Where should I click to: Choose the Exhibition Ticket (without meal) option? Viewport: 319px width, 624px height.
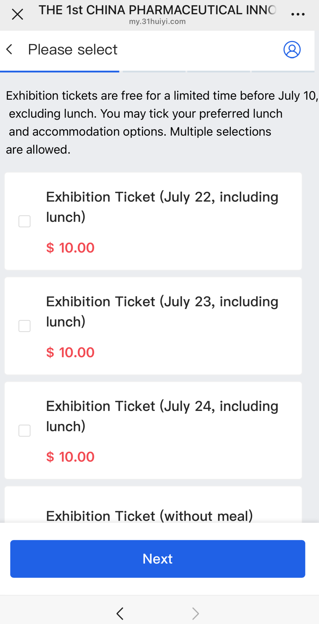[x=149, y=516]
